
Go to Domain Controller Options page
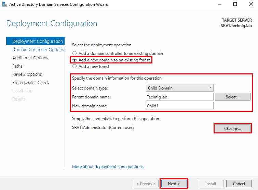point(38,49)
